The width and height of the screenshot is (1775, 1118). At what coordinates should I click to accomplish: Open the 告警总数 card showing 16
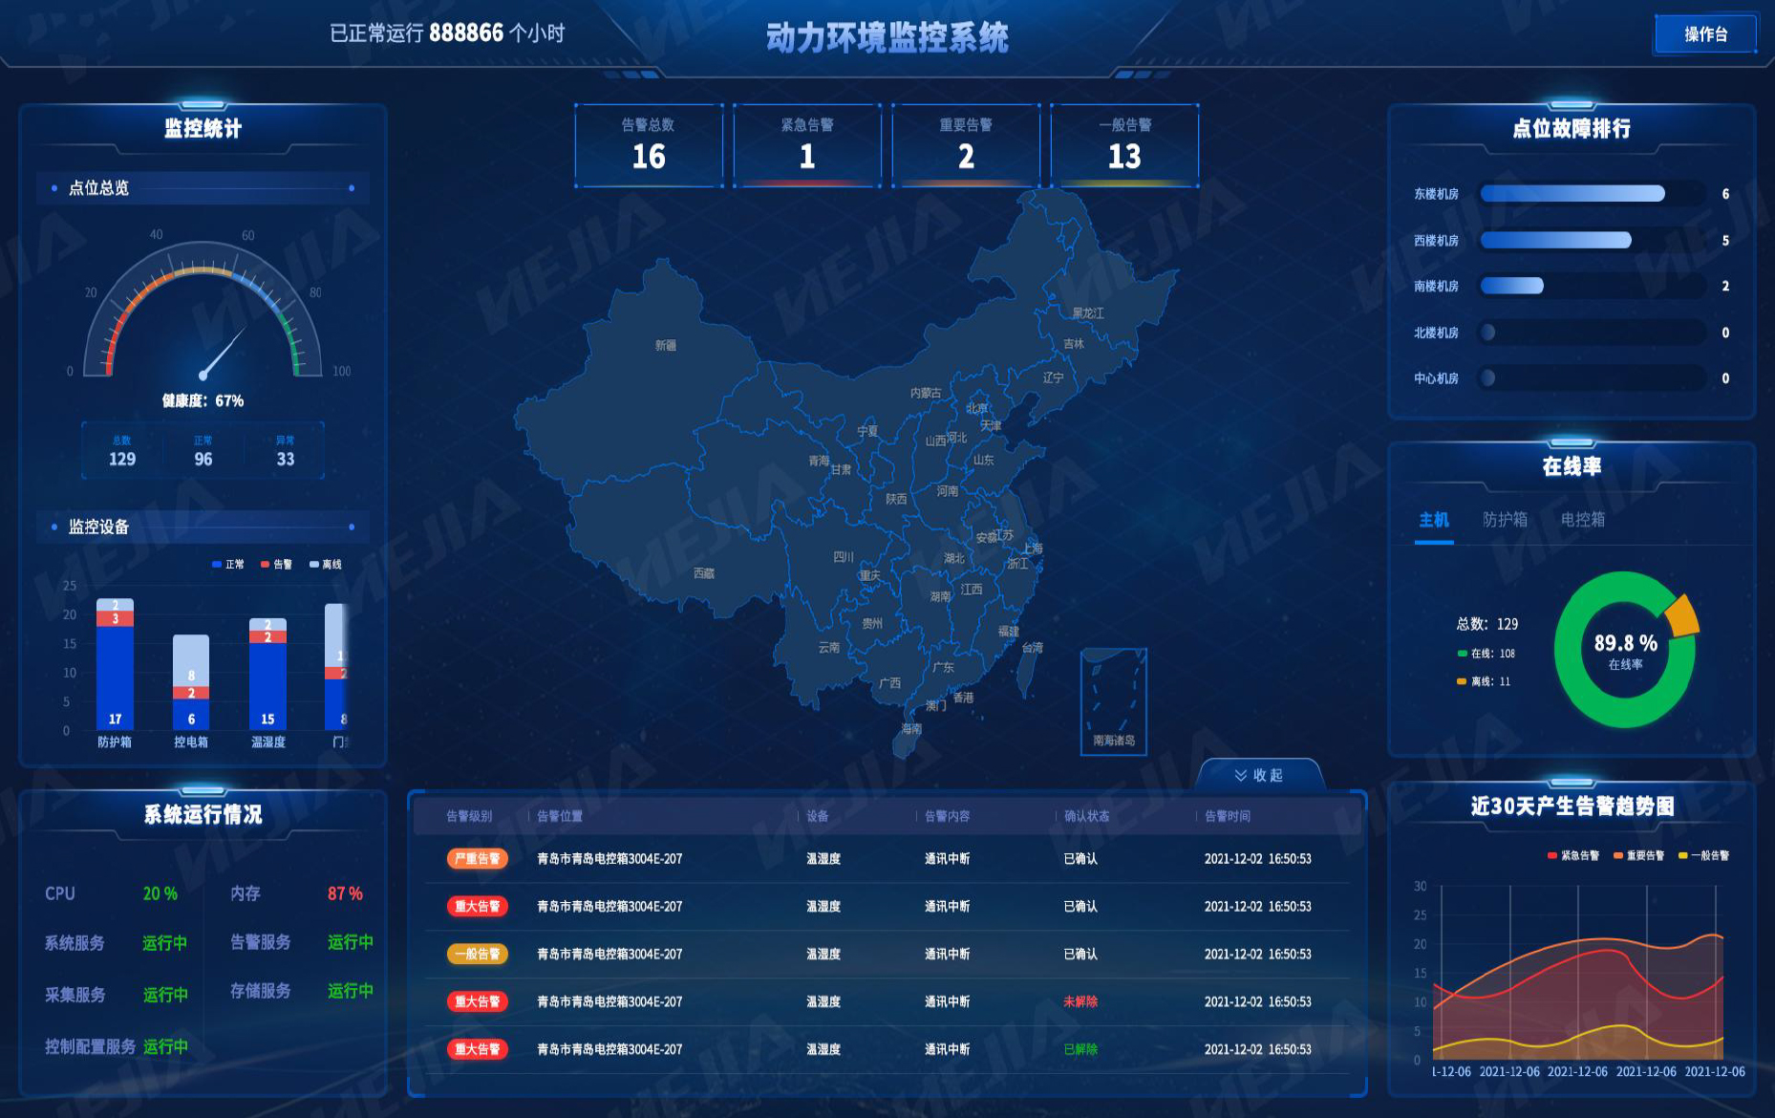point(649,145)
